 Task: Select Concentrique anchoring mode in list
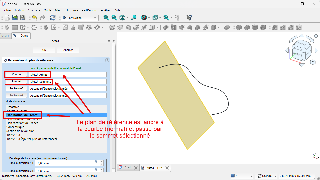[15, 127]
